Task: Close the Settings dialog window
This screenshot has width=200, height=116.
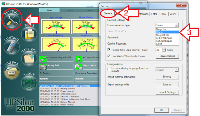Action: click(x=181, y=5)
